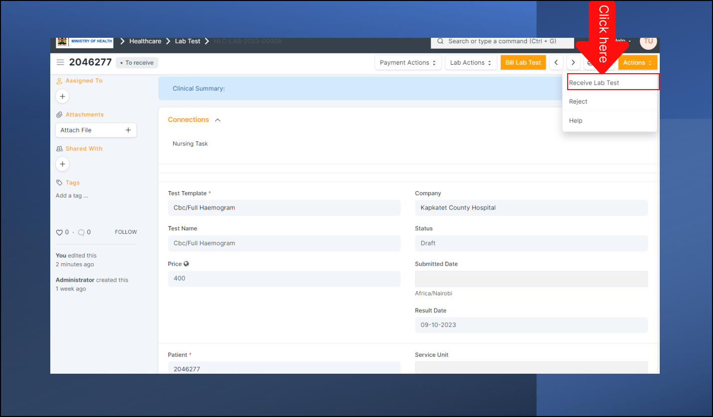The image size is (713, 417).
Task: Toggle the orange Actions dropdown
Action: 638,63
